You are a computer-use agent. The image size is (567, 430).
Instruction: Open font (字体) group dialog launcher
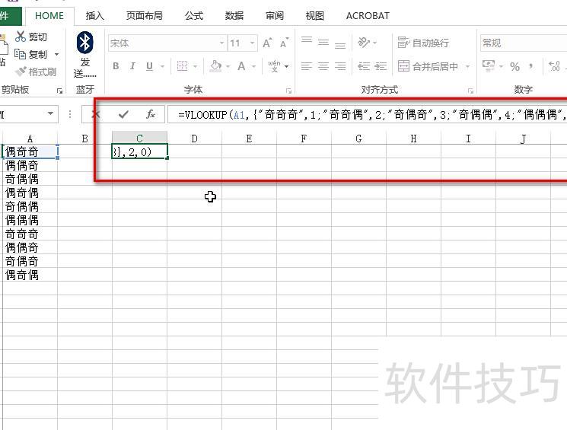coord(288,91)
